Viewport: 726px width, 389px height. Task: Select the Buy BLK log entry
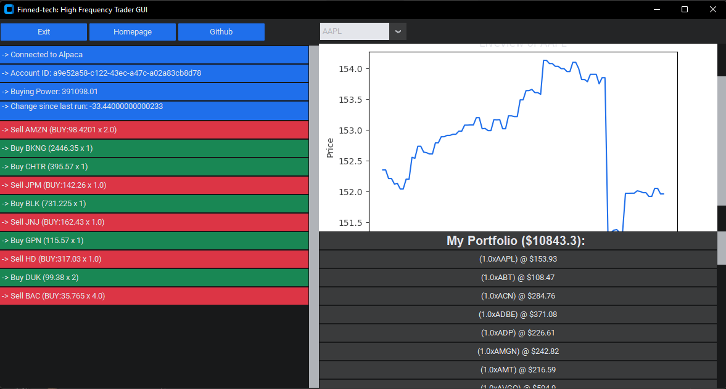[154, 204]
